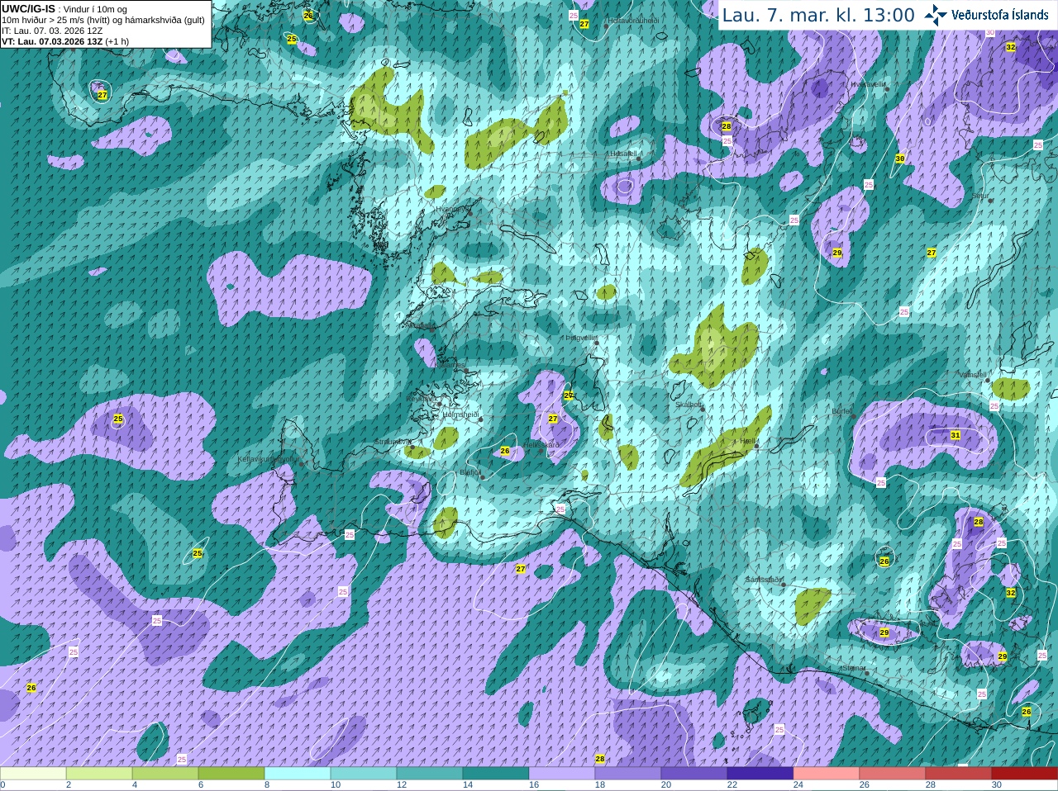Click the valid time 'VT: Lau. 07.03.2026 13Z'
The height and width of the screenshot is (791, 1058).
(65, 41)
